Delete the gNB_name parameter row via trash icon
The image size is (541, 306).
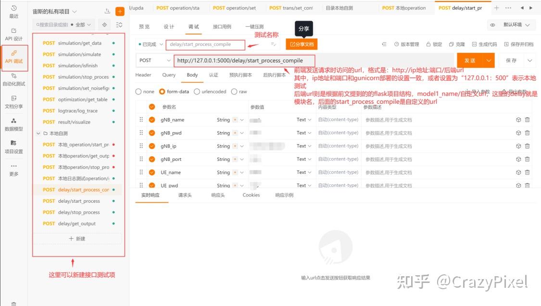point(527,120)
